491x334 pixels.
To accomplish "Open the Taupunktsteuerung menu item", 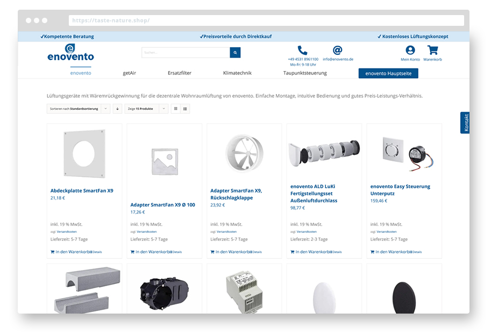I will [x=305, y=73].
